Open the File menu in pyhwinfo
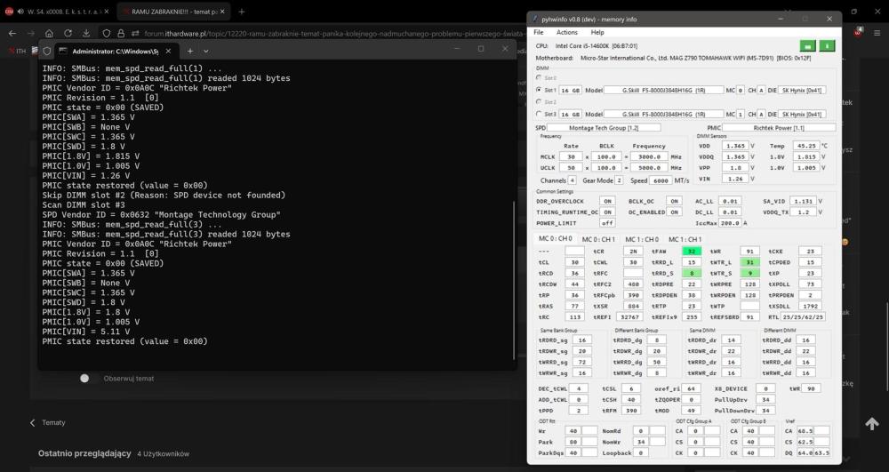889x472 pixels. (539, 32)
